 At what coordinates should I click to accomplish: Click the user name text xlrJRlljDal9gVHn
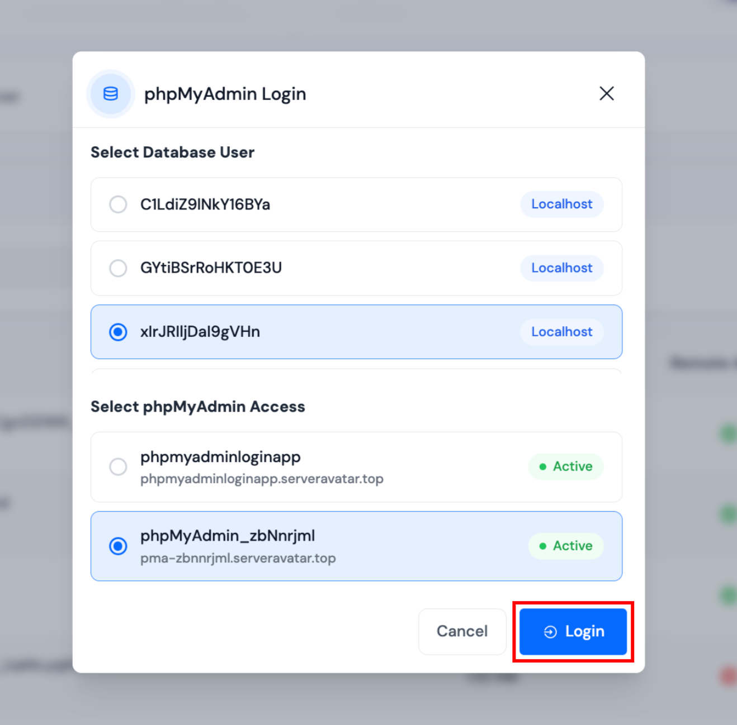[200, 332]
